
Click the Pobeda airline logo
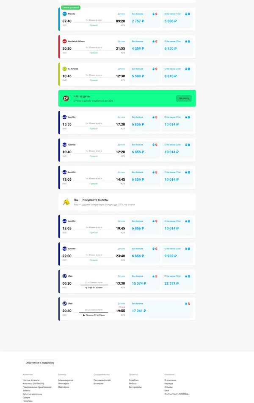(x=64, y=14)
